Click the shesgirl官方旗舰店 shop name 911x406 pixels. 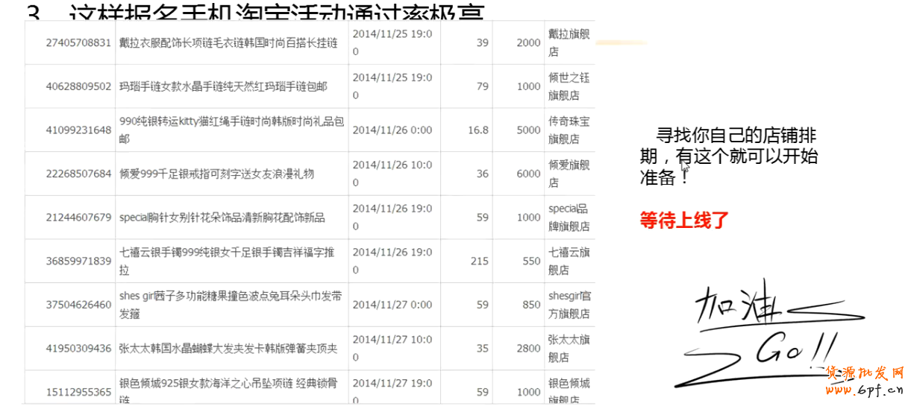pos(569,305)
